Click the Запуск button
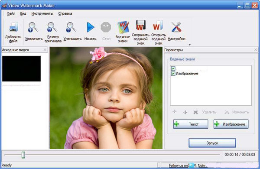Image resolution: width=260 pixels, height=169 pixels. (212, 143)
